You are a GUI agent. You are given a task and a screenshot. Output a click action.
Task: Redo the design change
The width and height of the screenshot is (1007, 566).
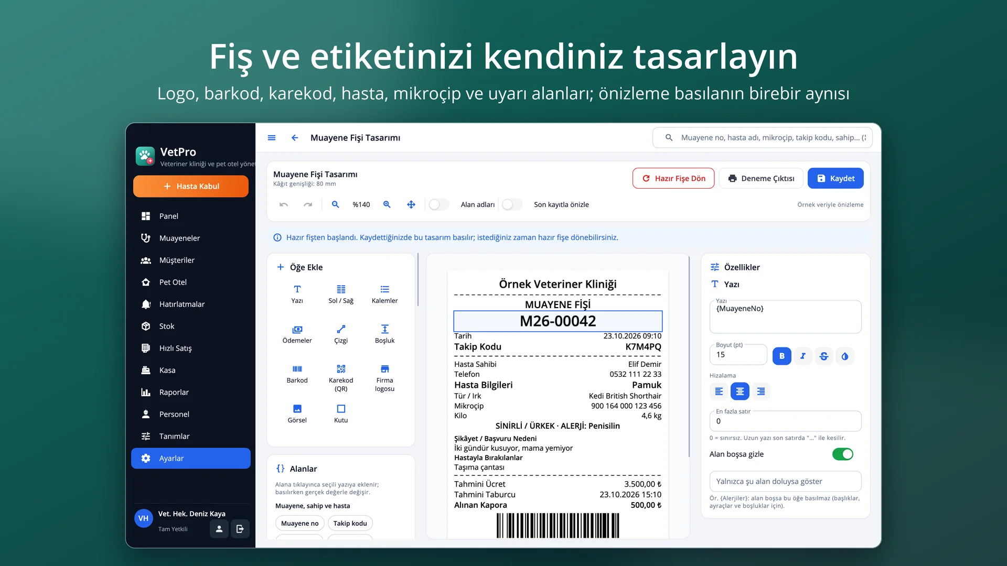coord(308,204)
